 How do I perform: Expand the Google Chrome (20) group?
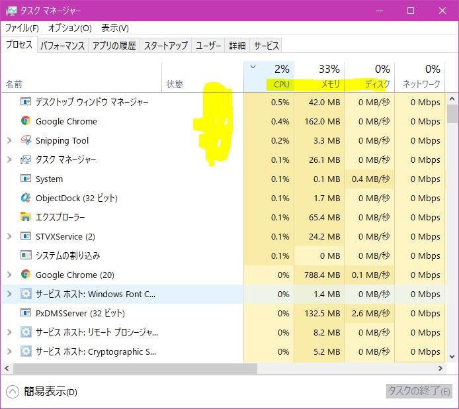(9, 275)
